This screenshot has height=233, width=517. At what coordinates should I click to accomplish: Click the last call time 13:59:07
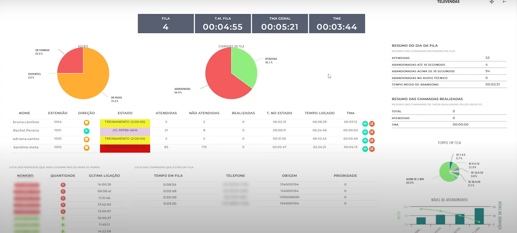[104, 211]
